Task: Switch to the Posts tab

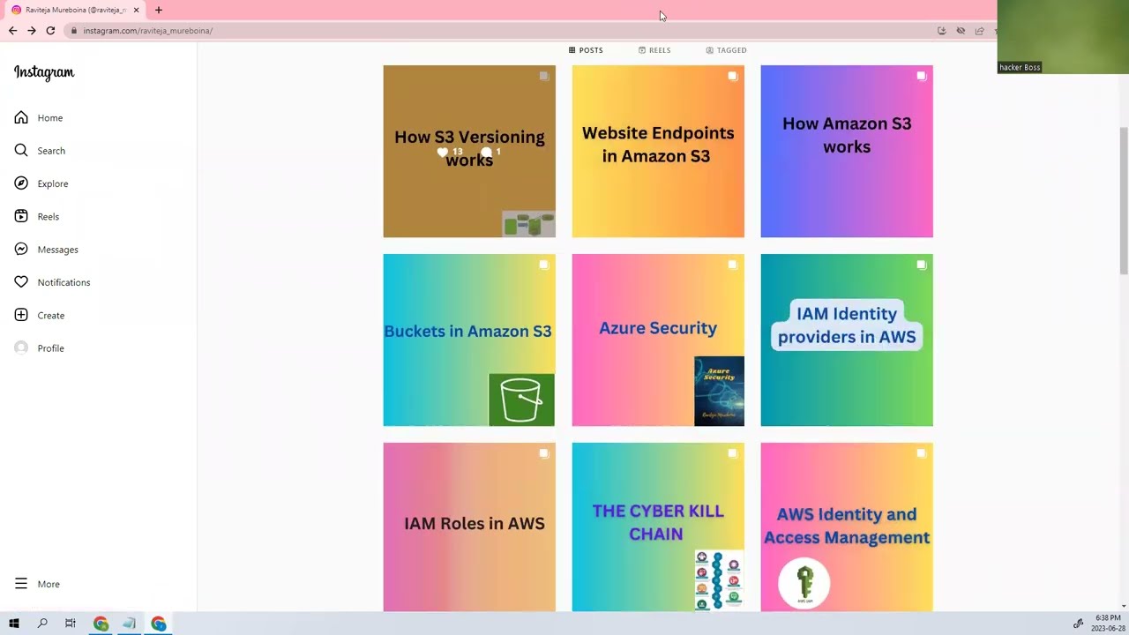Action: point(586,50)
